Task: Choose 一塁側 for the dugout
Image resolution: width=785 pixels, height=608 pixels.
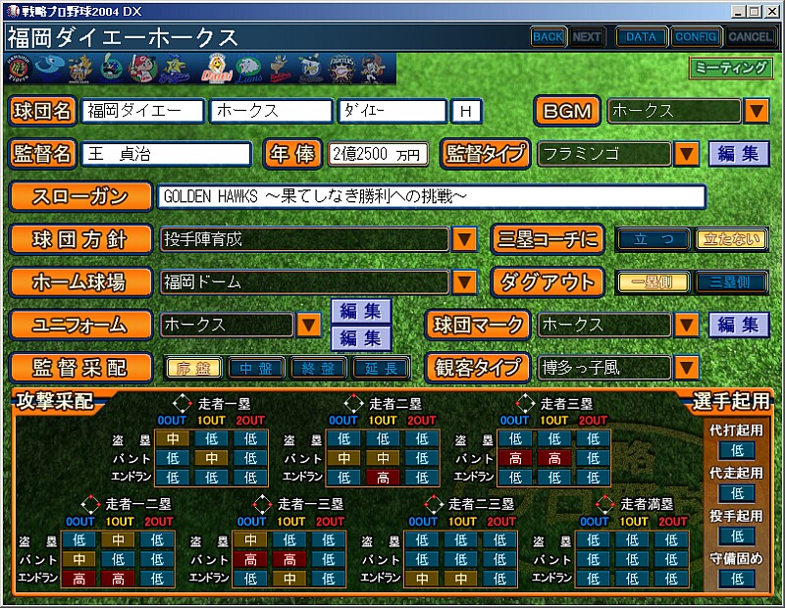Action: click(653, 282)
